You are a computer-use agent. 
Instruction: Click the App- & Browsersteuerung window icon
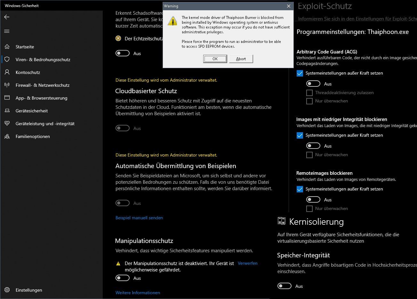(7, 98)
